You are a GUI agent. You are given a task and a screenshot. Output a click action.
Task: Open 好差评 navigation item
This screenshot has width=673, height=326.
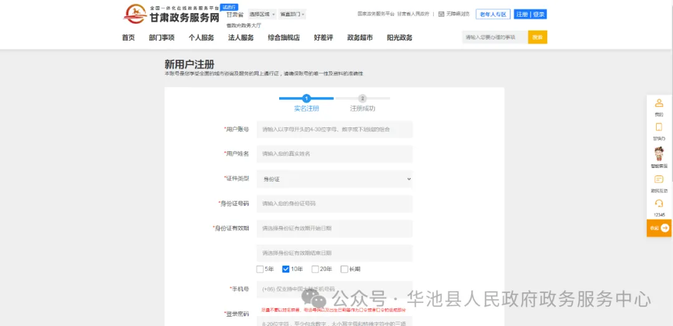323,38
